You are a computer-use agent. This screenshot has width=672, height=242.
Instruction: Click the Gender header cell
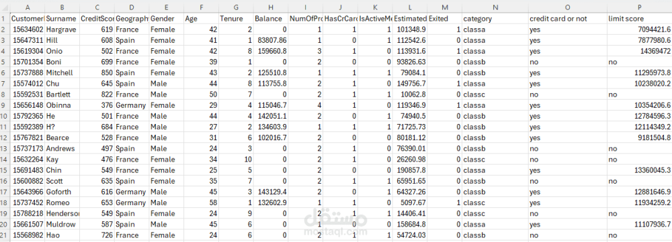[166, 18]
